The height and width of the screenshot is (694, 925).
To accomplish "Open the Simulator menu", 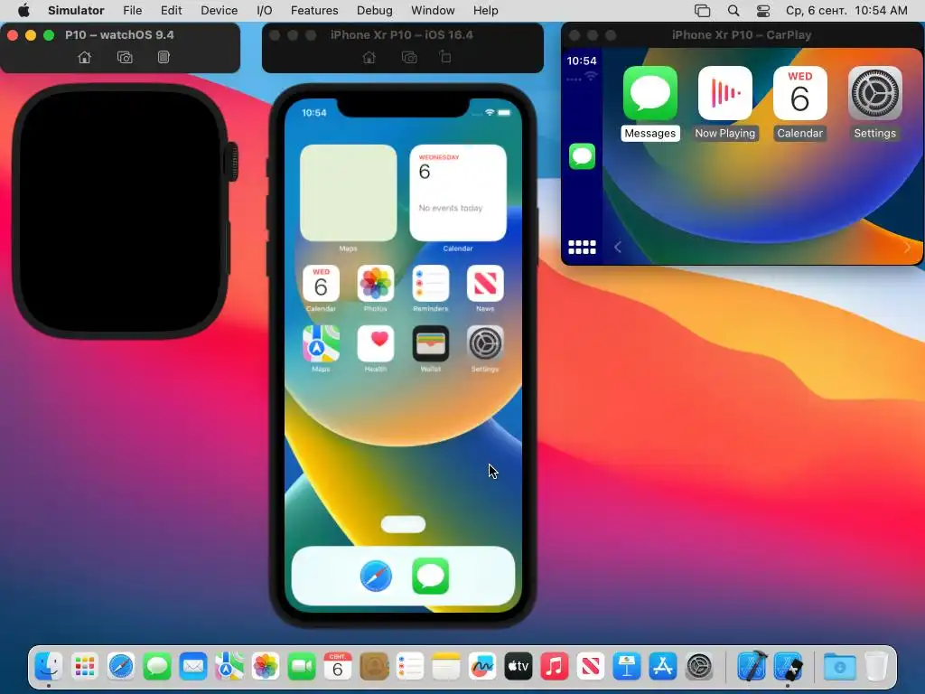I will 76,11.
